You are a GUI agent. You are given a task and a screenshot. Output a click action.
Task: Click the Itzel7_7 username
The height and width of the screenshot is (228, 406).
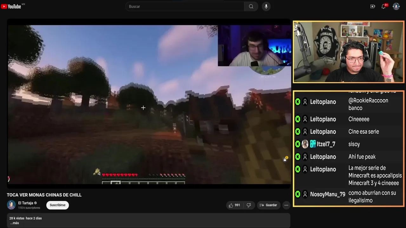(326, 144)
